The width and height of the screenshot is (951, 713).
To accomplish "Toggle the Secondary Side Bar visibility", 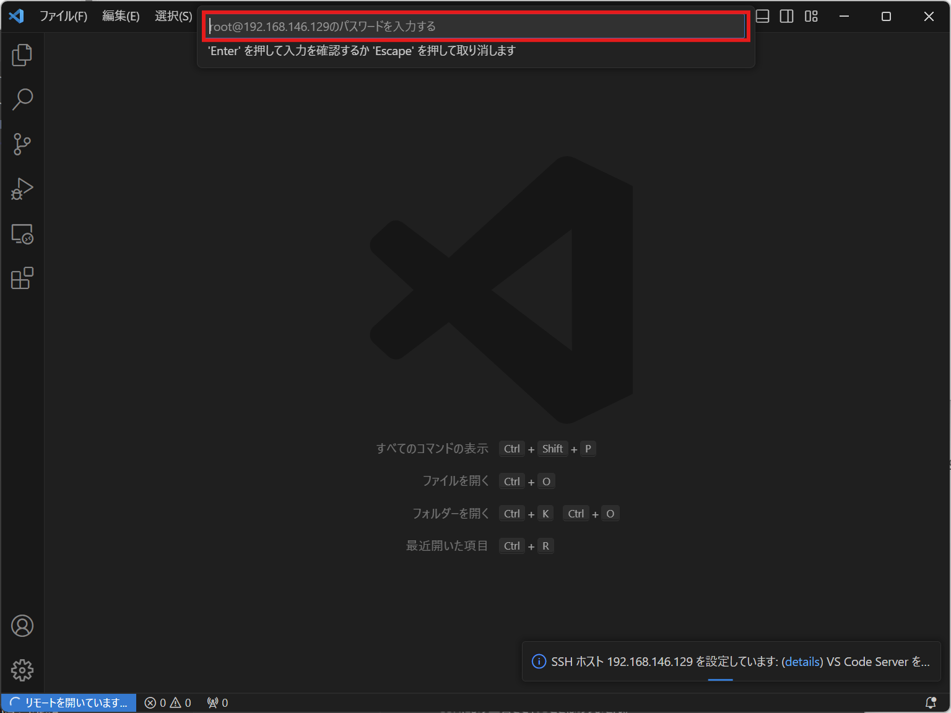I will tap(786, 16).
